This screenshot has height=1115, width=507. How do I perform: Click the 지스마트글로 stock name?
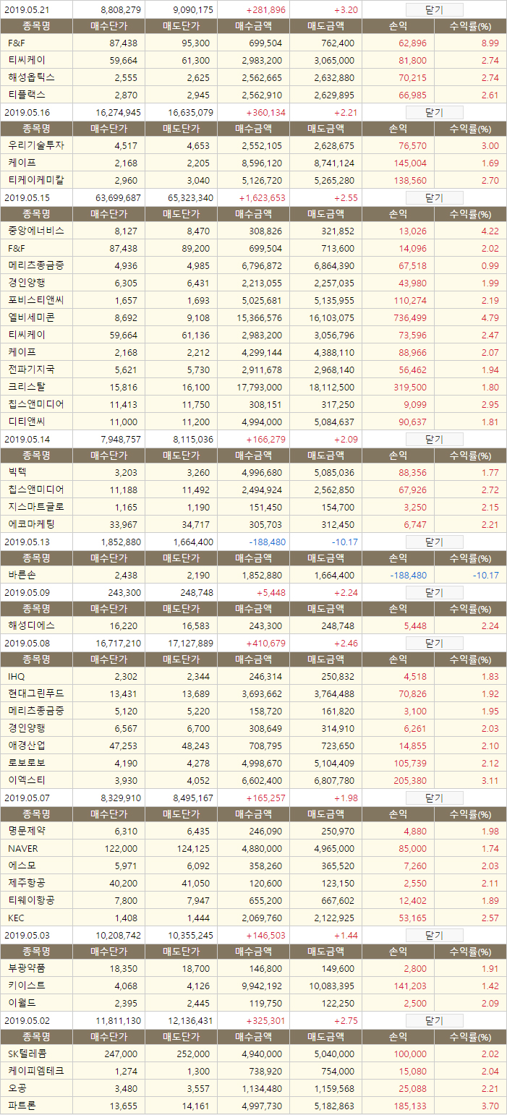point(35,507)
